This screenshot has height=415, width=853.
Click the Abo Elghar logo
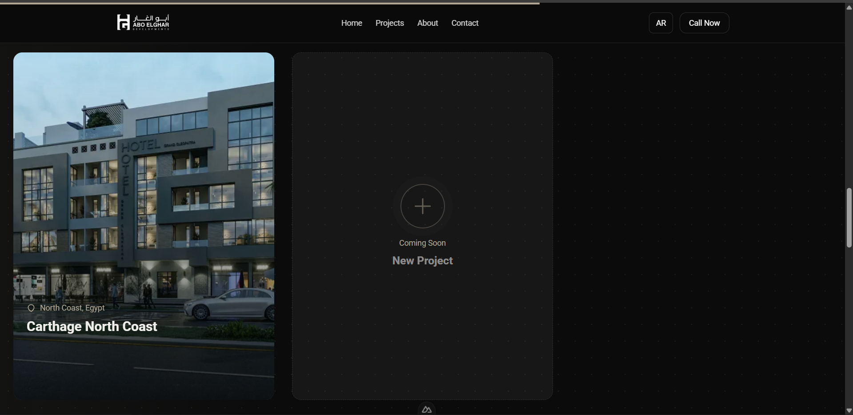pos(143,22)
